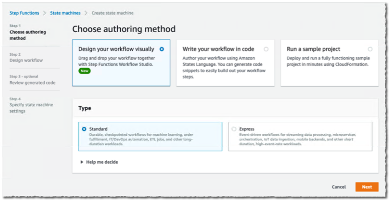Click the Run a sample project card
This screenshot has height=200, width=389.
330,63
